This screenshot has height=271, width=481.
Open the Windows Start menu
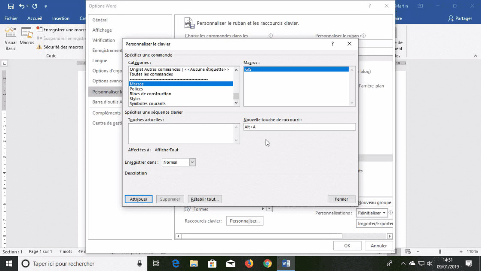(9, 264)
